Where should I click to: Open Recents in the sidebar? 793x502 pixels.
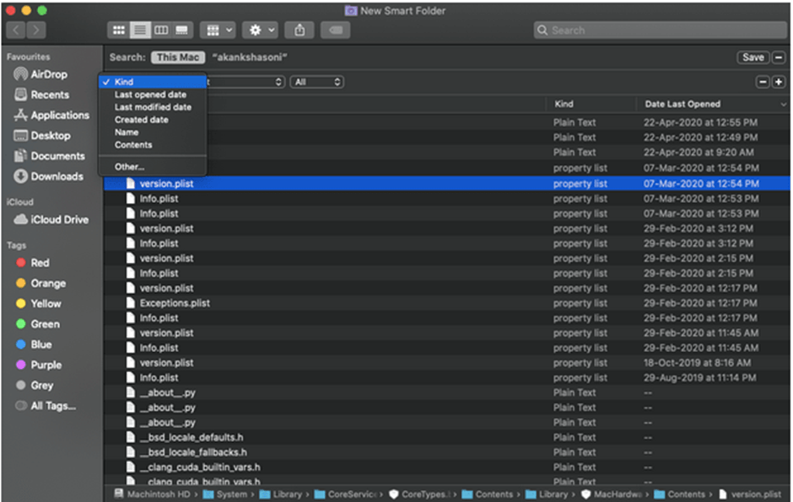pyautogui.click(x=41, y=94)
